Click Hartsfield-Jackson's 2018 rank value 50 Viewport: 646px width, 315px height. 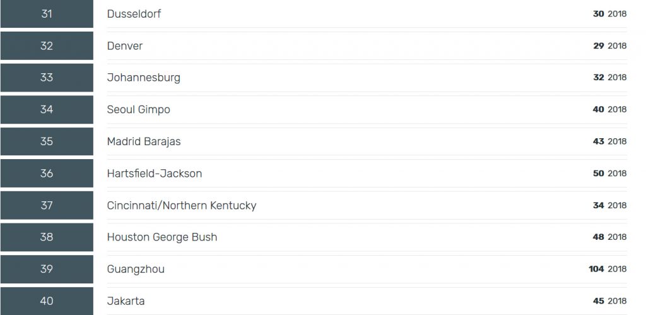click(599, 174)
